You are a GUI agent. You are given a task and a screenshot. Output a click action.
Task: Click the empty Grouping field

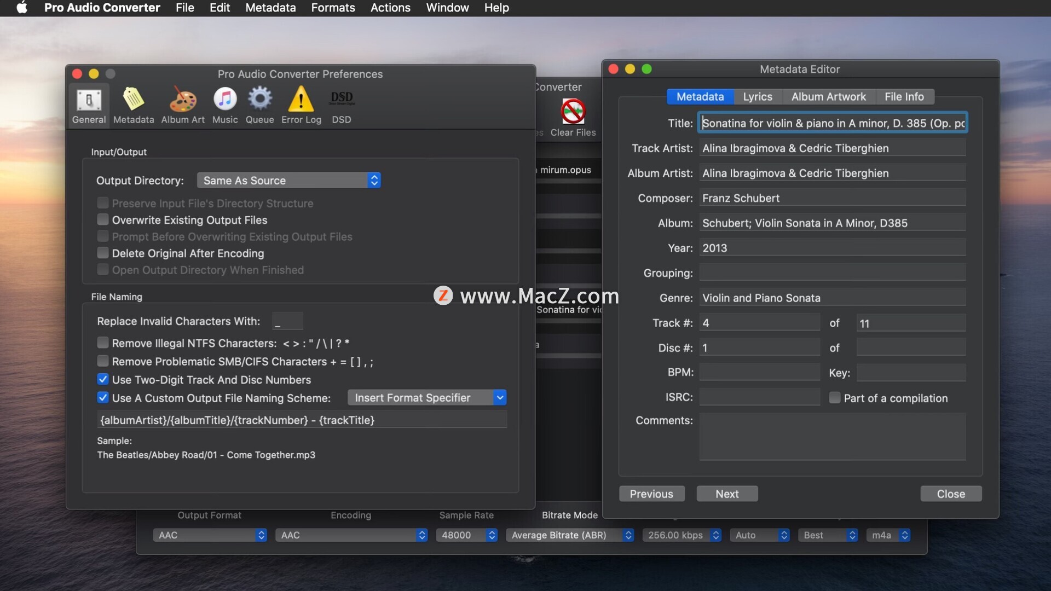[833, 273]
